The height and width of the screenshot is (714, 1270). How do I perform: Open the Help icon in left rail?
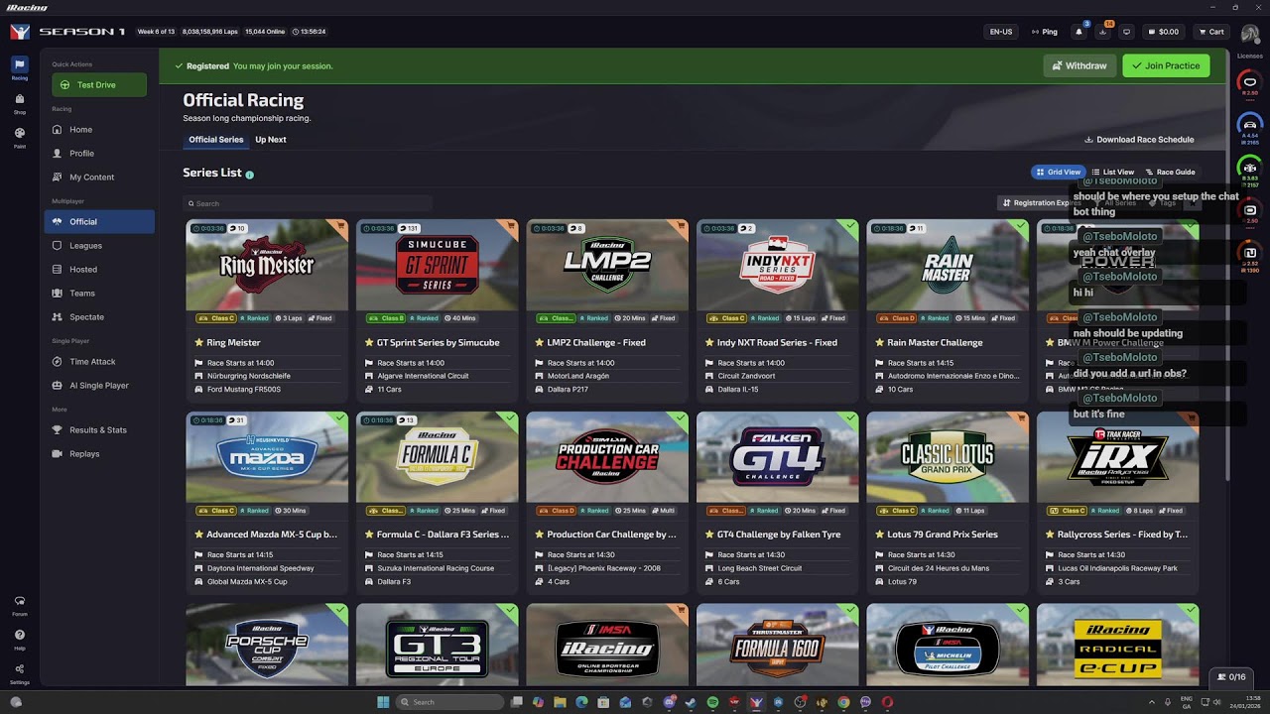point(20,638)
